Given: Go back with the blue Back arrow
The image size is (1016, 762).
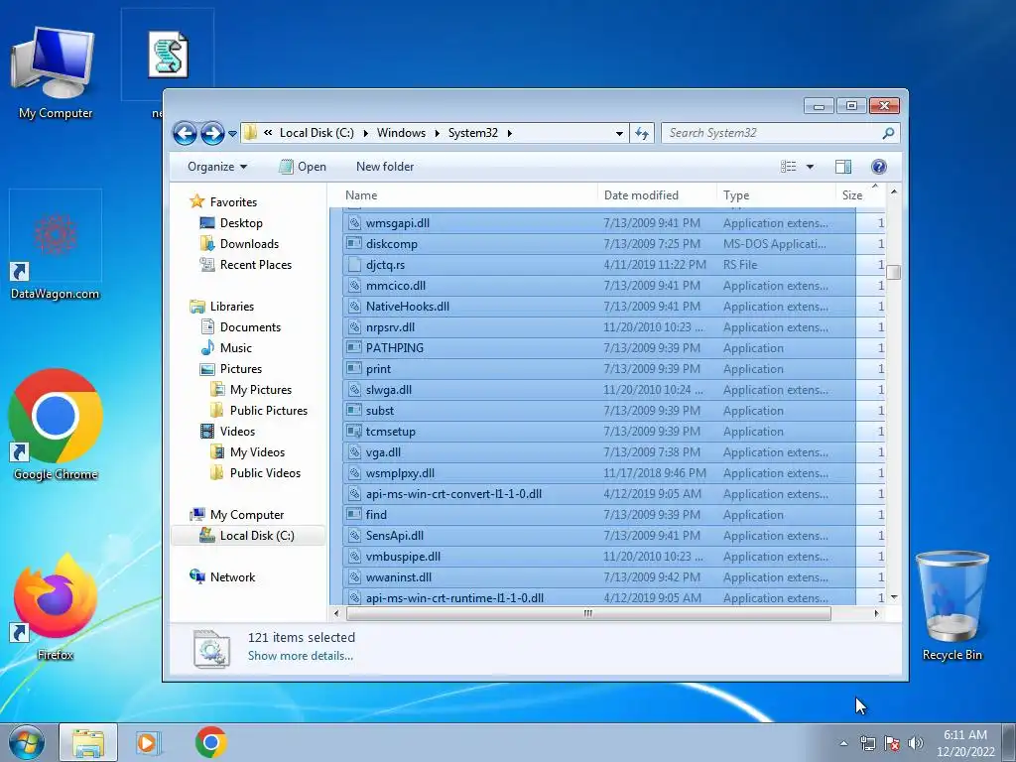Looking at the screenshot, I should 185,134.
